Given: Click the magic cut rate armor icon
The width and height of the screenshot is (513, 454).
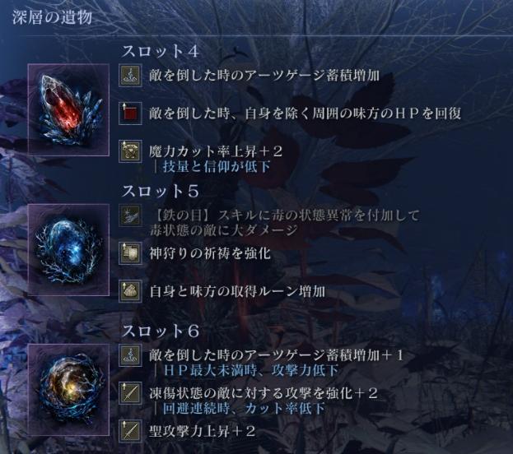Looking at the screenshot, I should 130,151.
